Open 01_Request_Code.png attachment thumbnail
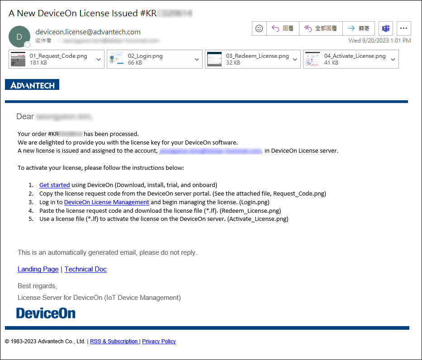 (x=18, y=59)
